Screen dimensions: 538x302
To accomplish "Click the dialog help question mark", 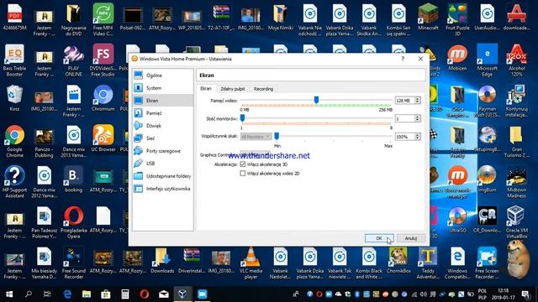I will [403, 59].
